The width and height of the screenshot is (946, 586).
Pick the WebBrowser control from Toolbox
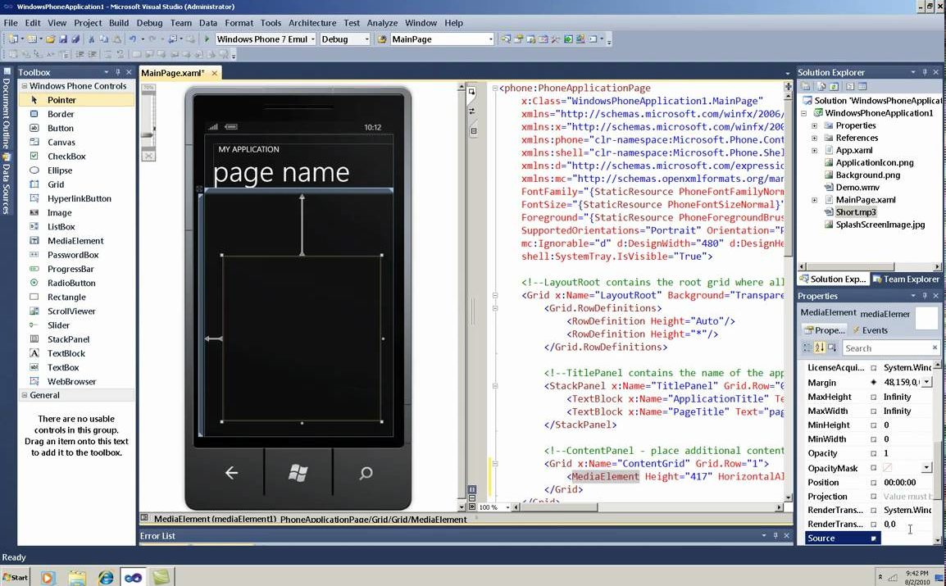click(x=71, y=381)
